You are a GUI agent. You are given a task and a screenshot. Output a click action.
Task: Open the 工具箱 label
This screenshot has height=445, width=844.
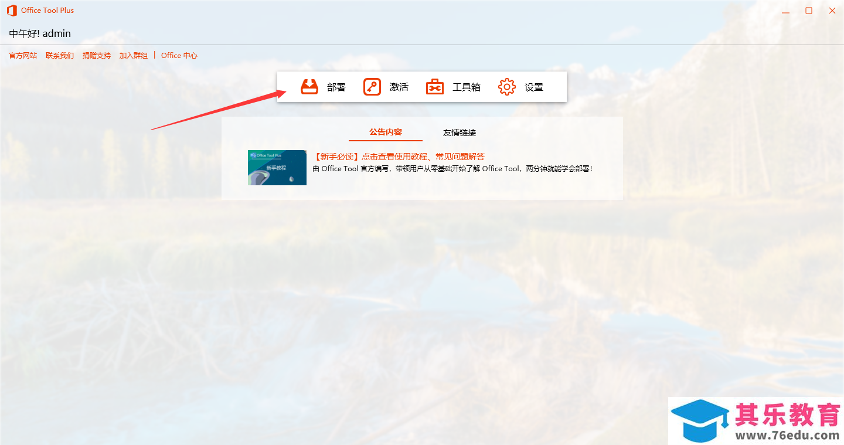click(x=467, y=87)
